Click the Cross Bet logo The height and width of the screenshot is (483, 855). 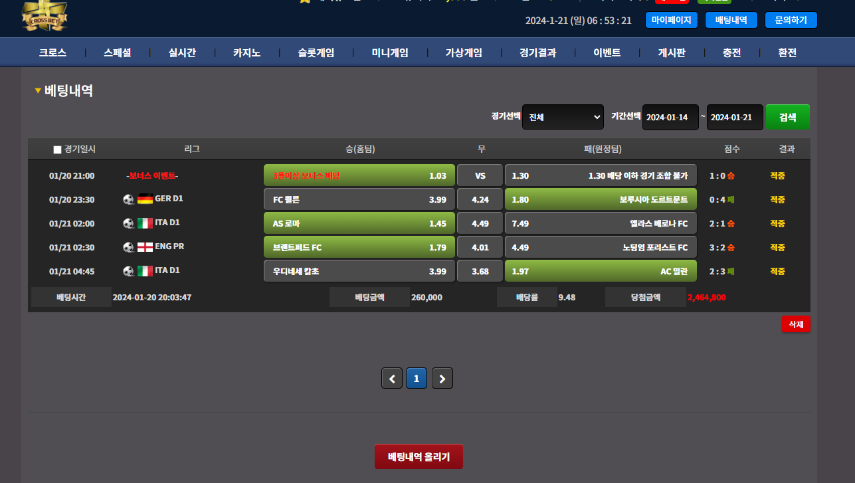(45, 17)
